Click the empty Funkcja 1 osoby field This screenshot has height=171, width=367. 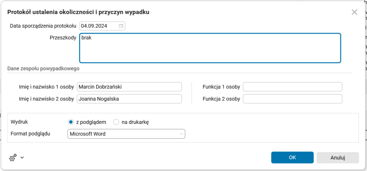[x=293, y=87]
